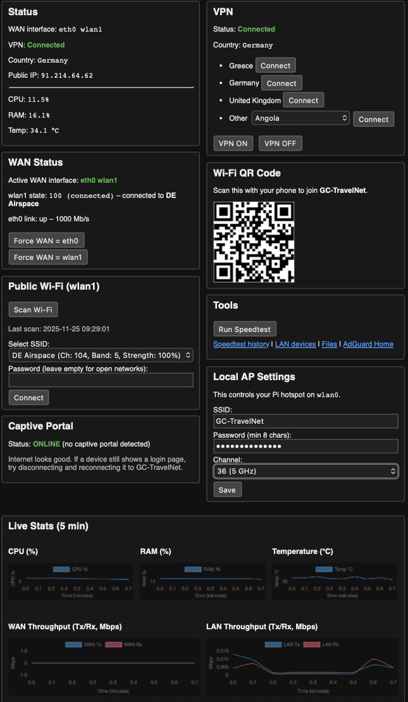Turn VPN on with VPN ON button
Screen dimensions: 408x702
tap(233, 144)
